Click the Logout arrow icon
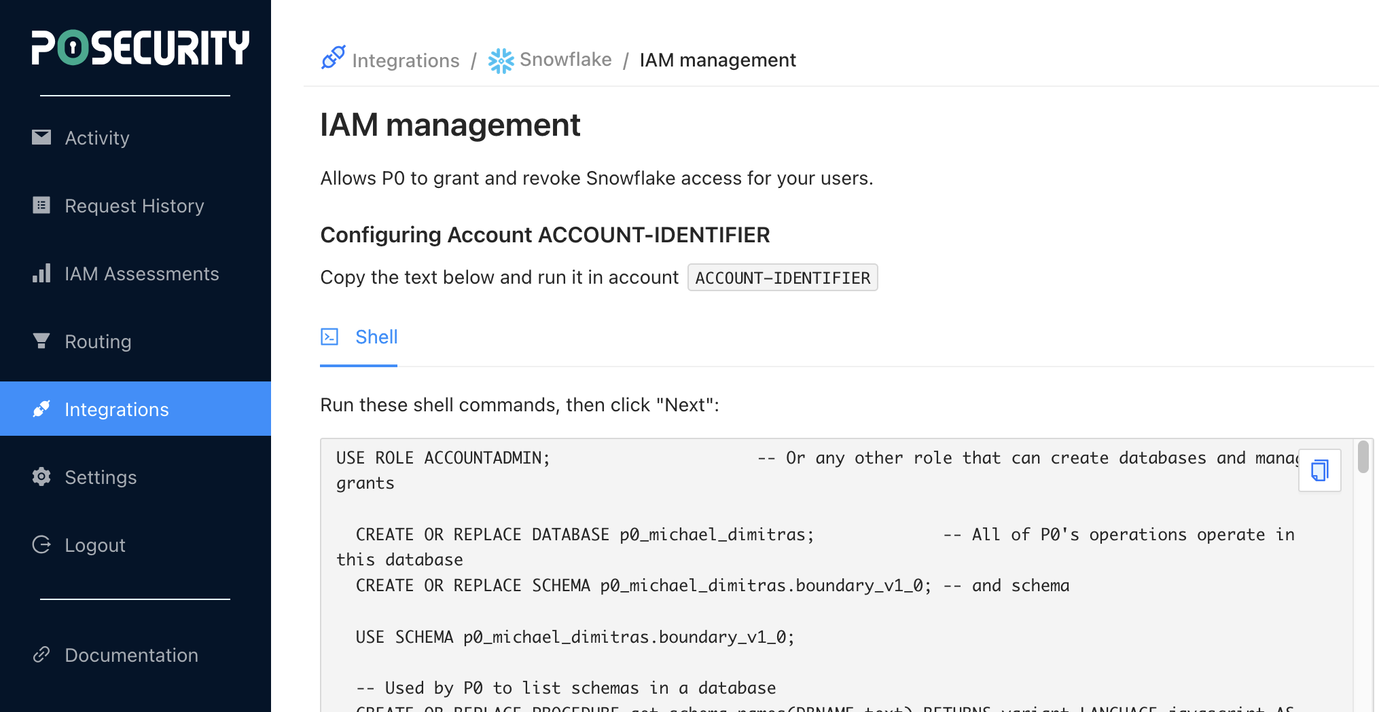Screen dimensions: 1379x712 (41, 544)
